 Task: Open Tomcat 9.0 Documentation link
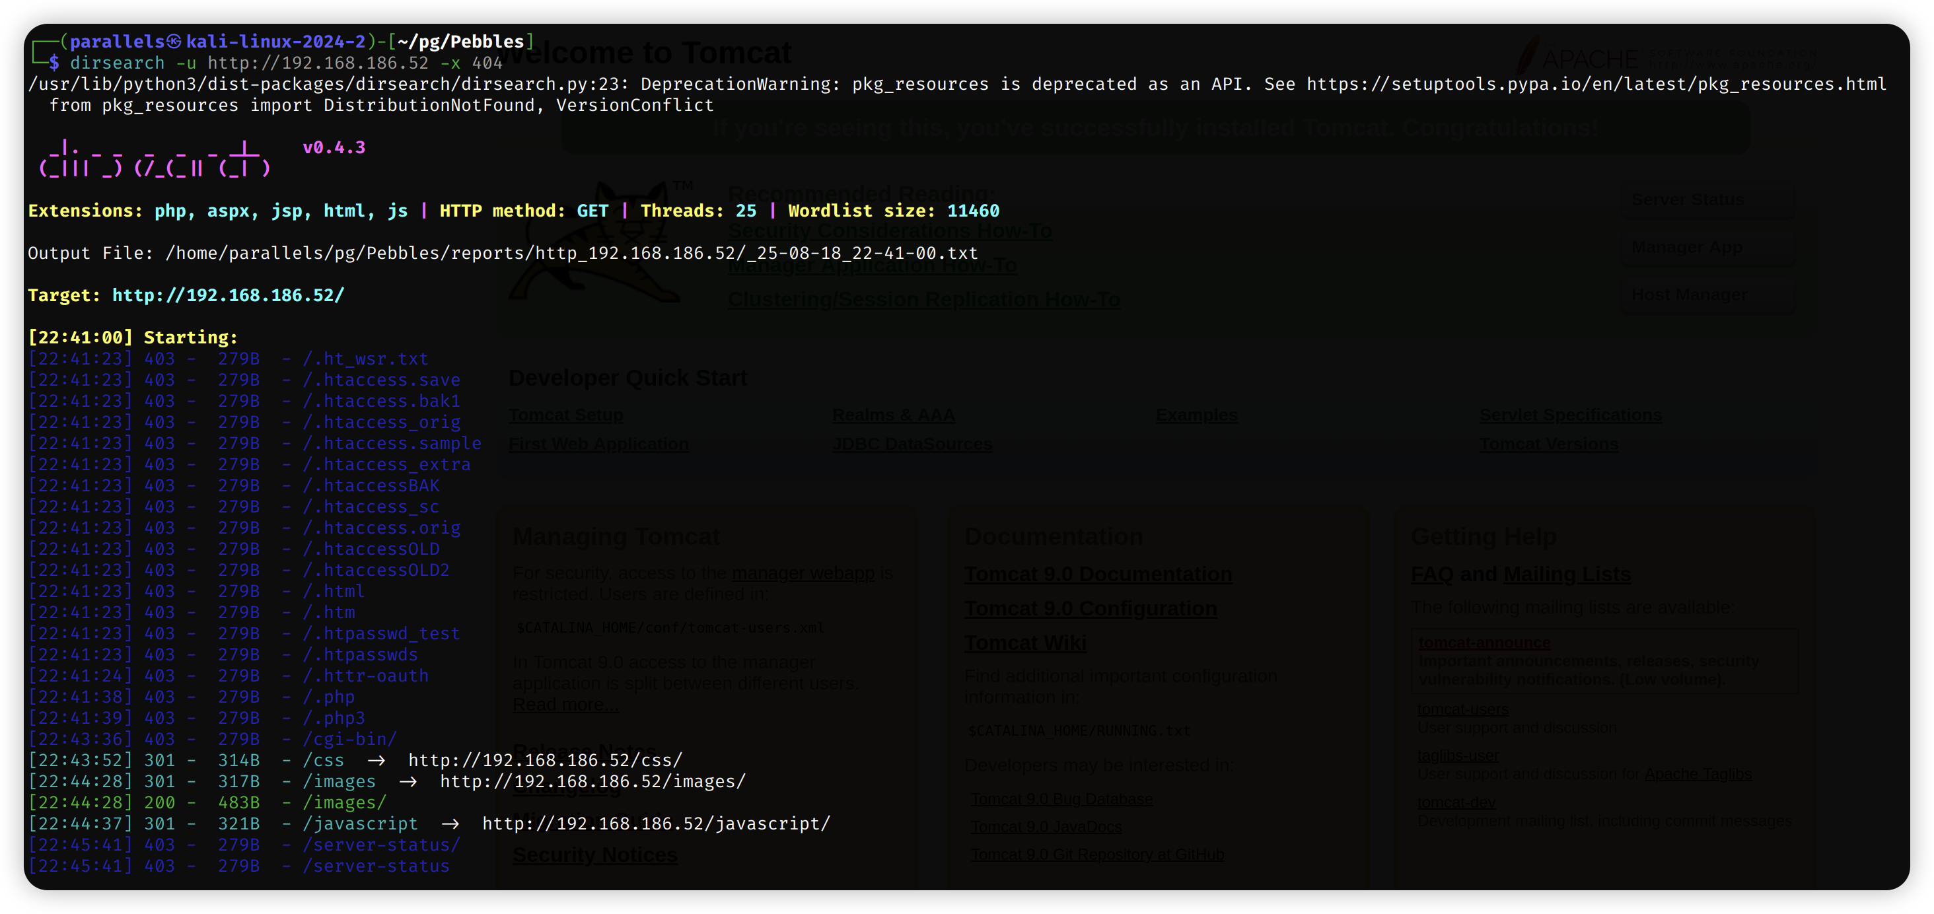pyautogui.click(x=1098, y=574)
